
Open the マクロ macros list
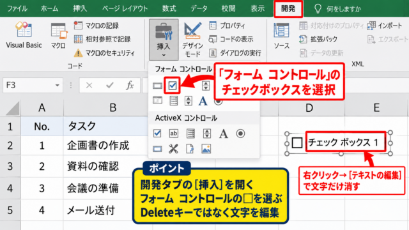click(x=58, y=36)
